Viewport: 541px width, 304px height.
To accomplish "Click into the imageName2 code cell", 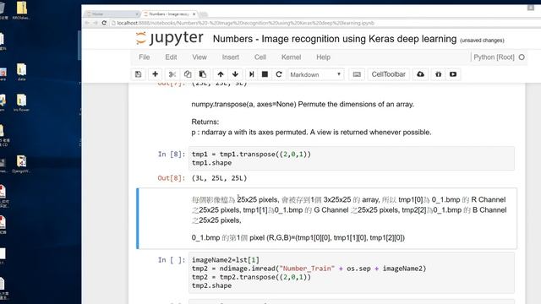I will click(x=352, y=273).
